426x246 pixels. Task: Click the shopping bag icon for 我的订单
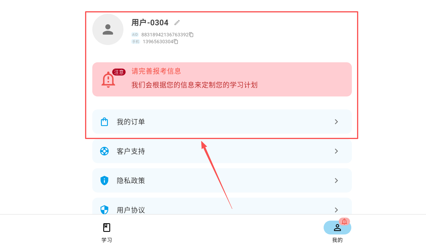coord(104,122)
